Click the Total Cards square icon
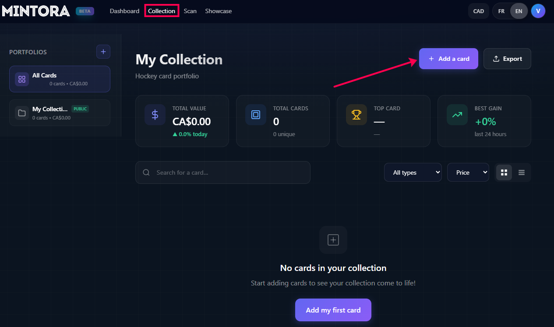The image size is (554, 327). point(256,115)
